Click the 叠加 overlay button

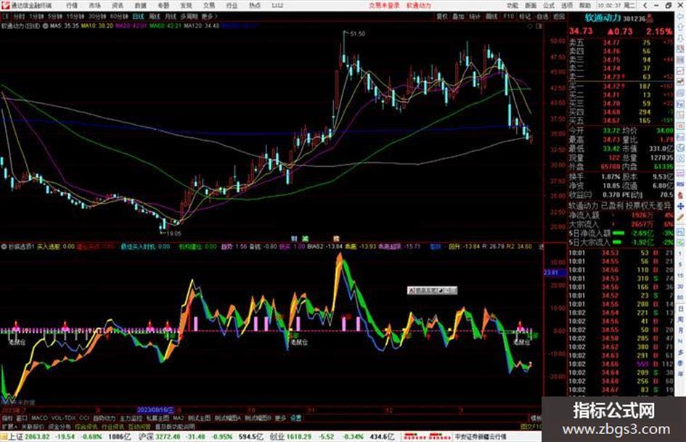point(458,16)
